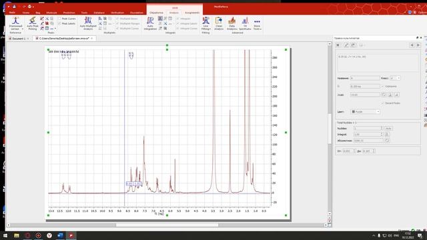Click the Auto button next to Nuclides
The width and height of the screenshot is (427, 240).
(388, 128)
